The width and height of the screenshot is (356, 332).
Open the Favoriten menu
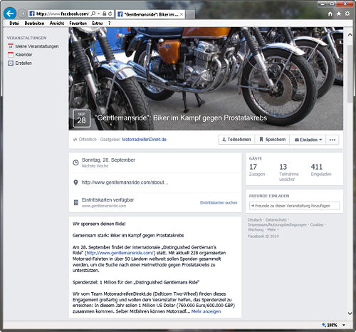click(78, 23)
